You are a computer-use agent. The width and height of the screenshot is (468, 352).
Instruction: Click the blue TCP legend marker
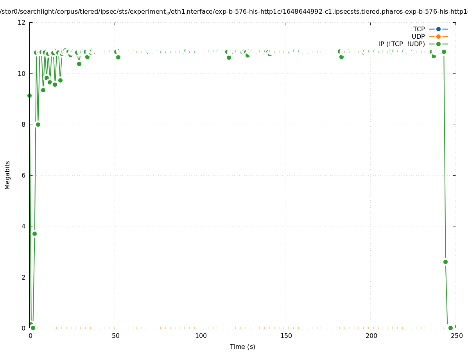coord(438,29)
